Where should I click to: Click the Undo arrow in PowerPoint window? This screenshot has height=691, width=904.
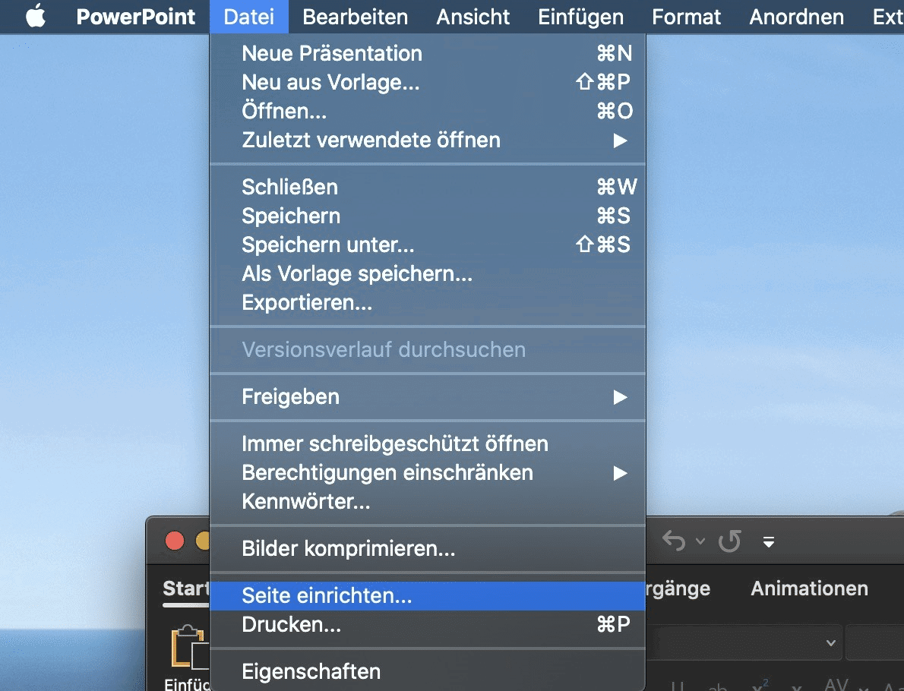[x=673, y=541]
